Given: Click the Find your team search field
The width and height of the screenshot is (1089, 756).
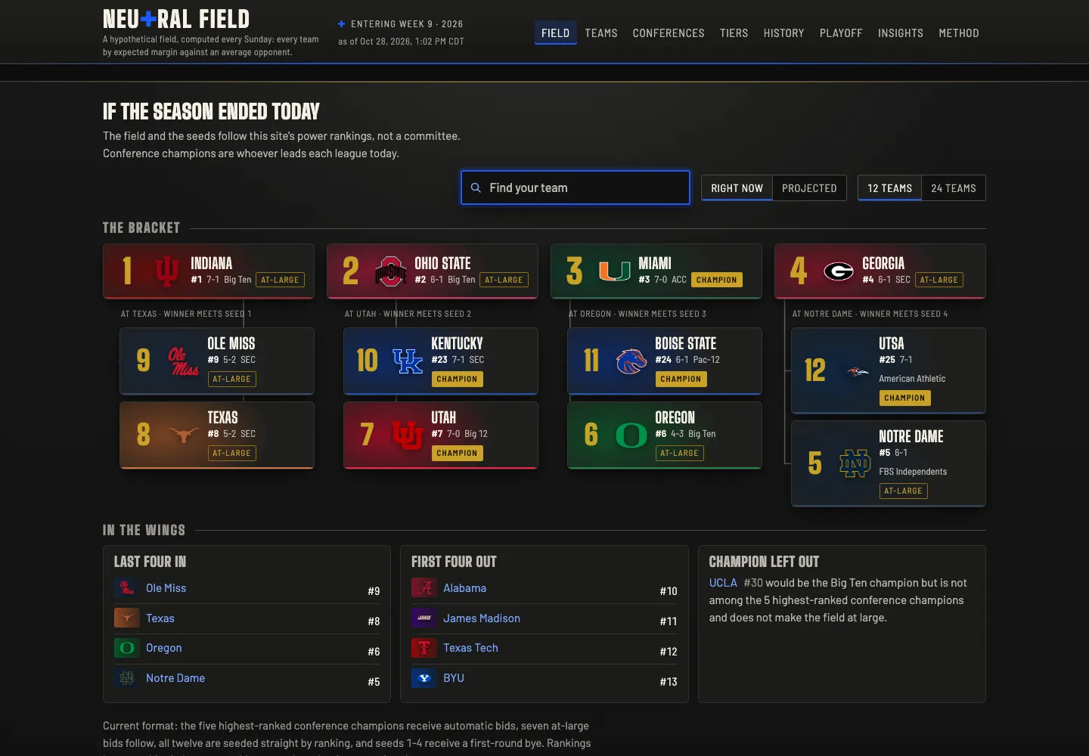Looking at the screenshot, I should click(x=576, y=187).
